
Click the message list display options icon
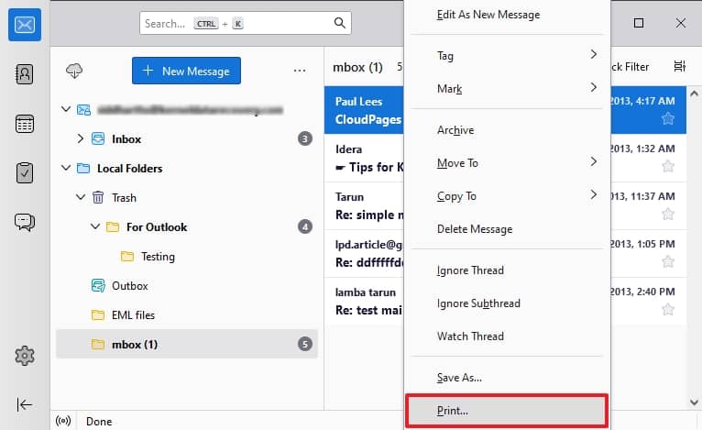click(x=680, y=66)
